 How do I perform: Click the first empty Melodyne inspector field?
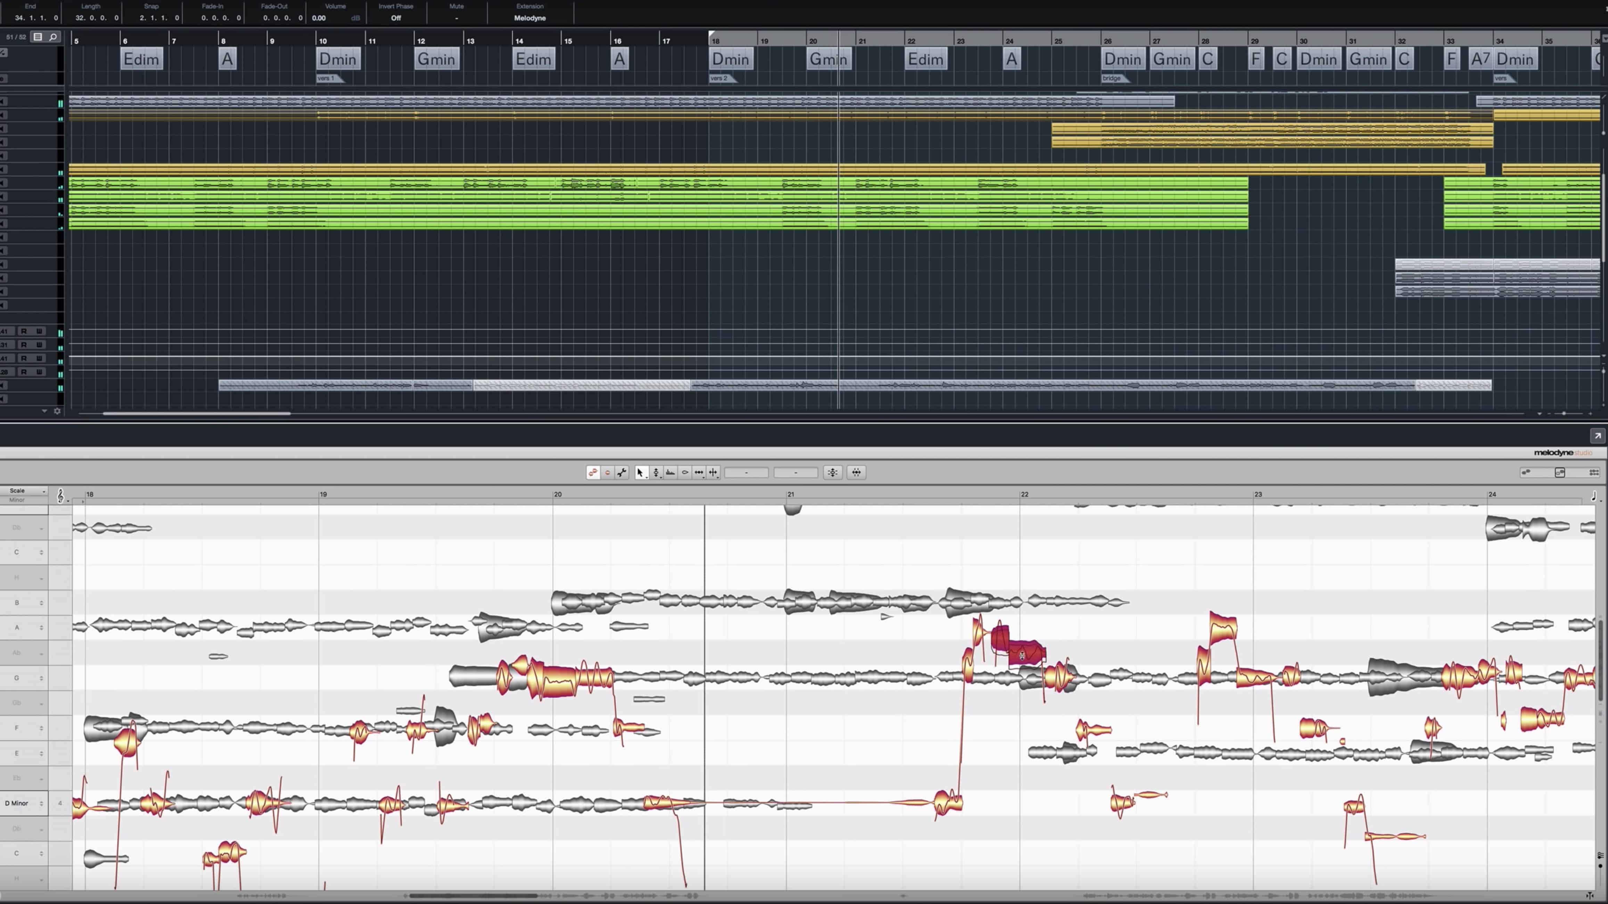pos(746,472)
